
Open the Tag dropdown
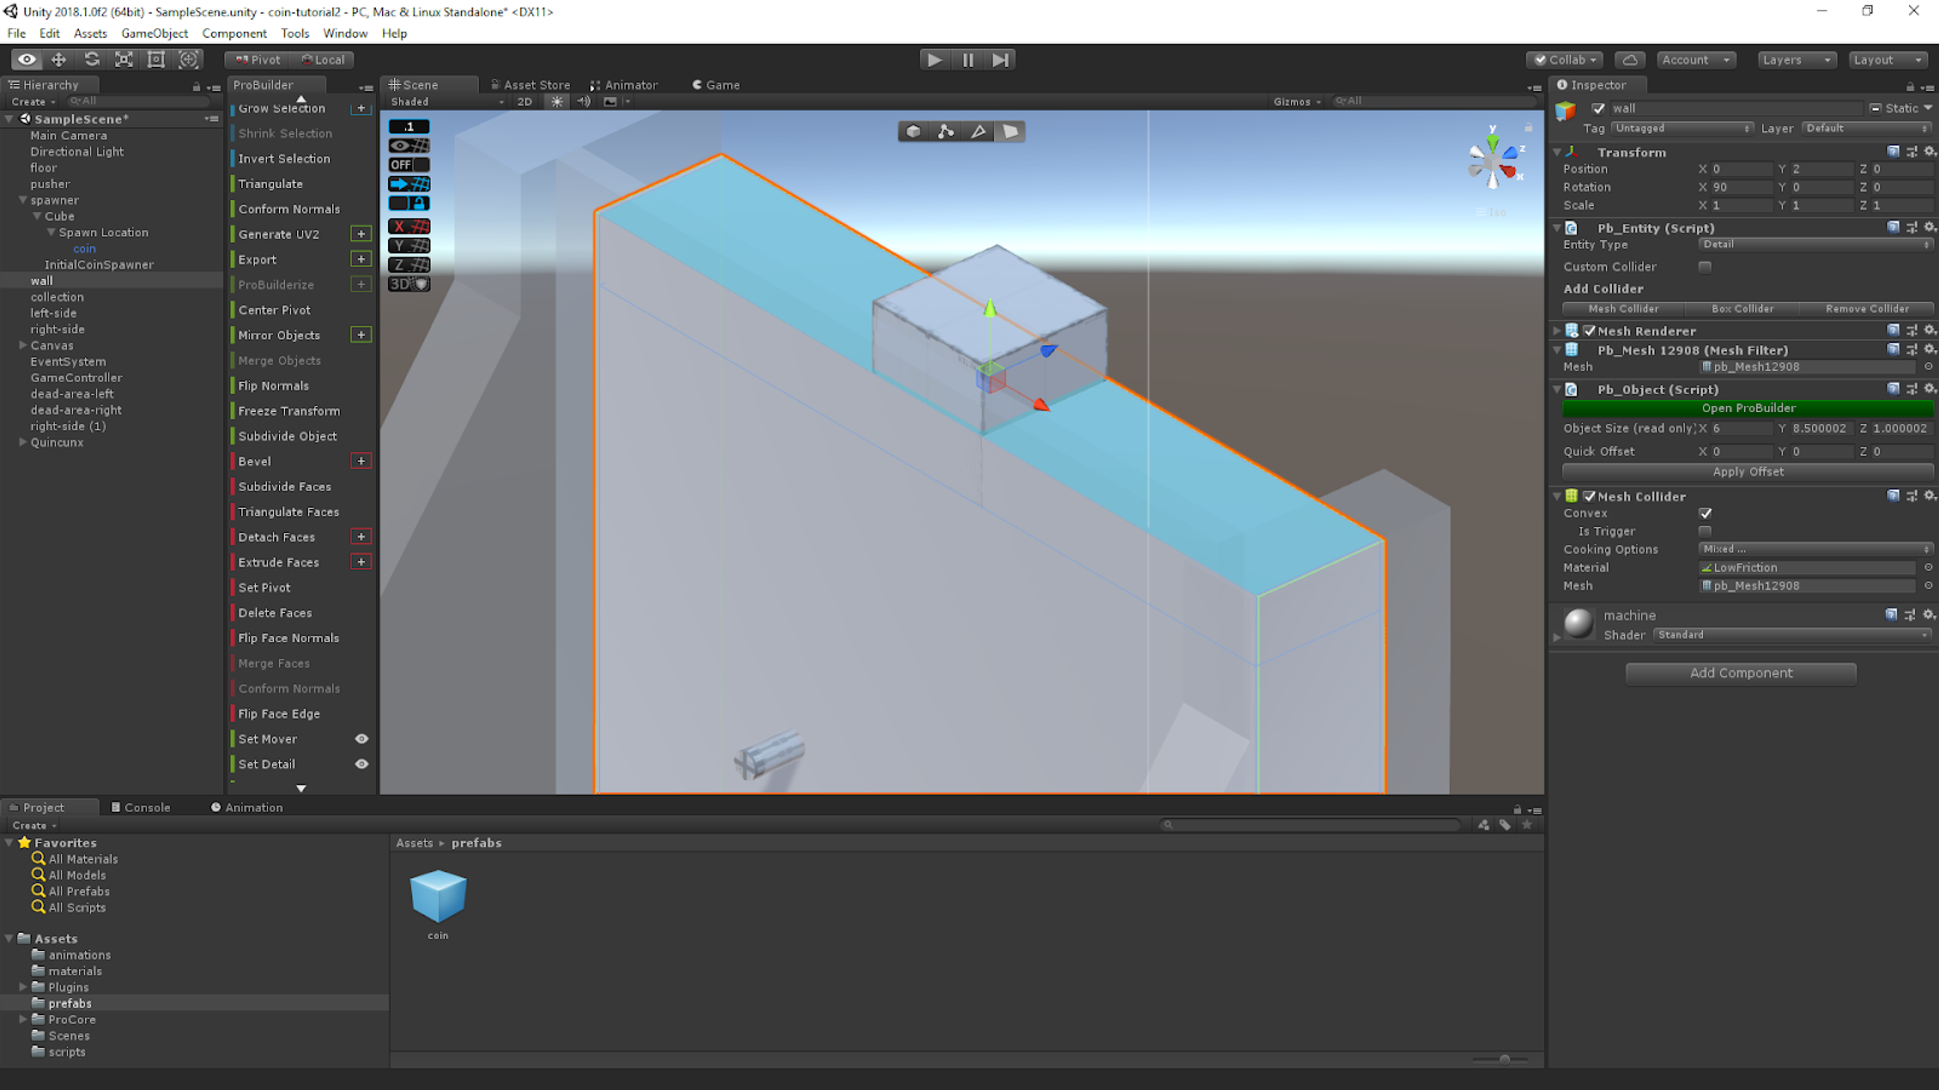coord(1682,129)
